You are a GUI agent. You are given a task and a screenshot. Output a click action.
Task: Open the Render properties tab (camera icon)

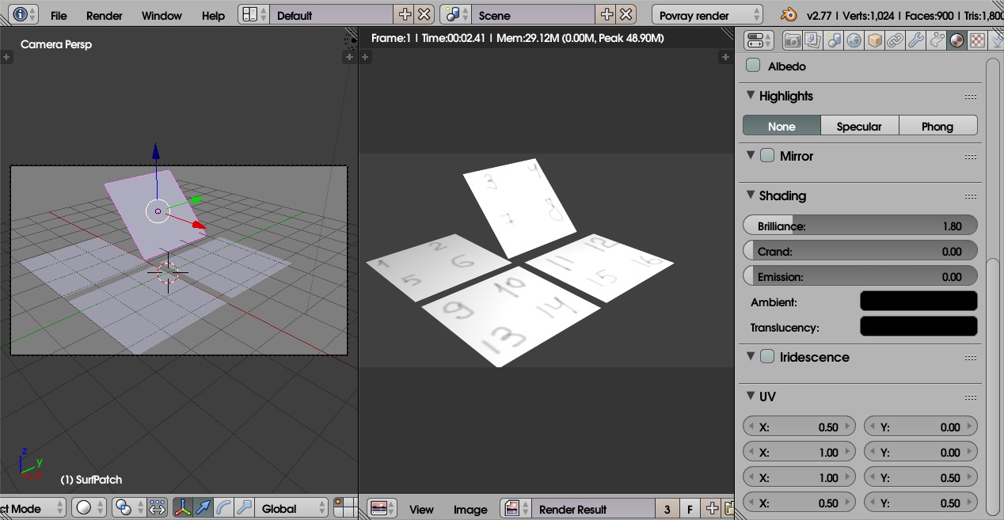pos(792,40)
